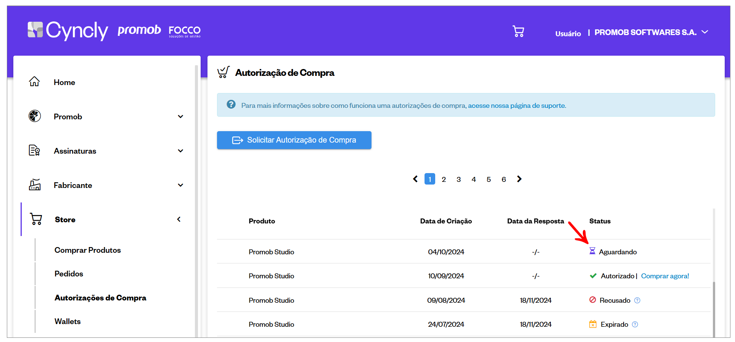Click response date 18/11/2024 in Recusado row
This screenshot has height=342, width=735.
[x=536, y=300]
